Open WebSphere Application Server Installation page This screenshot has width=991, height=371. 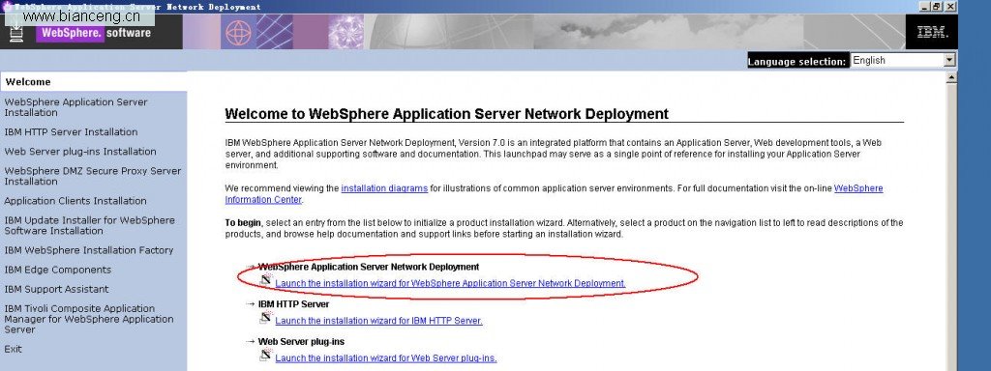tap(75, 107)
